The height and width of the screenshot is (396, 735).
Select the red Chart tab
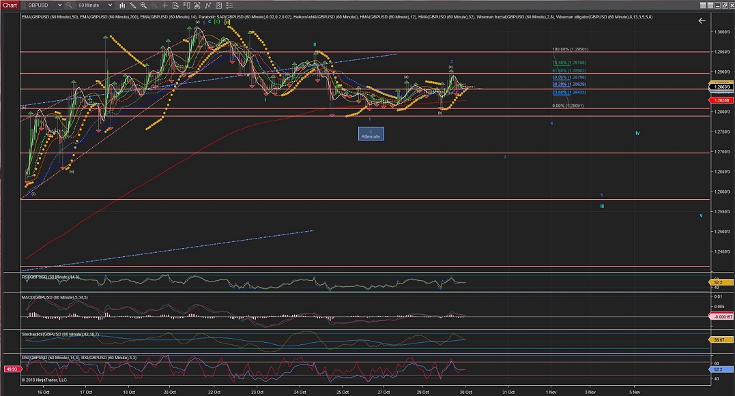(10, 5)
